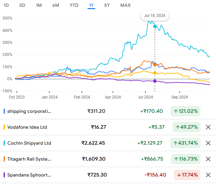216x184 pixels.
Task: Select the 6M time range tab
Action: pos(56,5)
